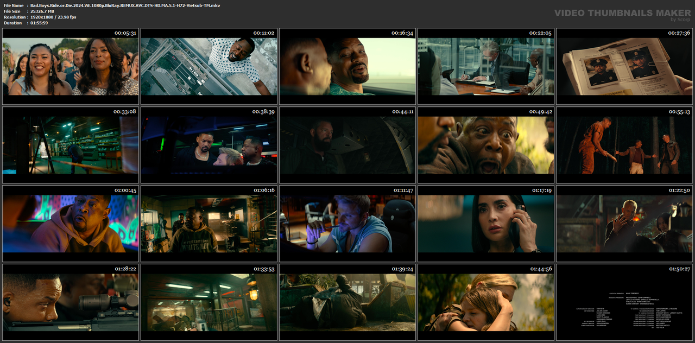
Task: Select the dark thumbnail stamped 00:44:11
Action: click(347, 145)
